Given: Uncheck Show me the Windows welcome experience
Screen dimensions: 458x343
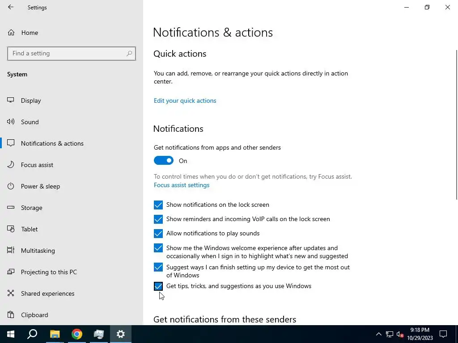Looking at the screenshot, I should click(158, 248).
